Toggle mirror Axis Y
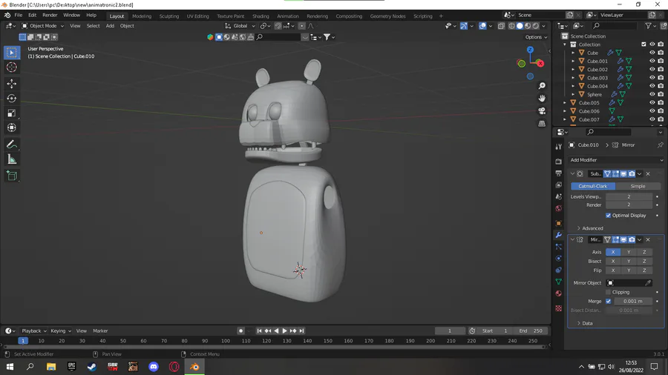Screen dimensions: 668x375 [x=629, y=252]
